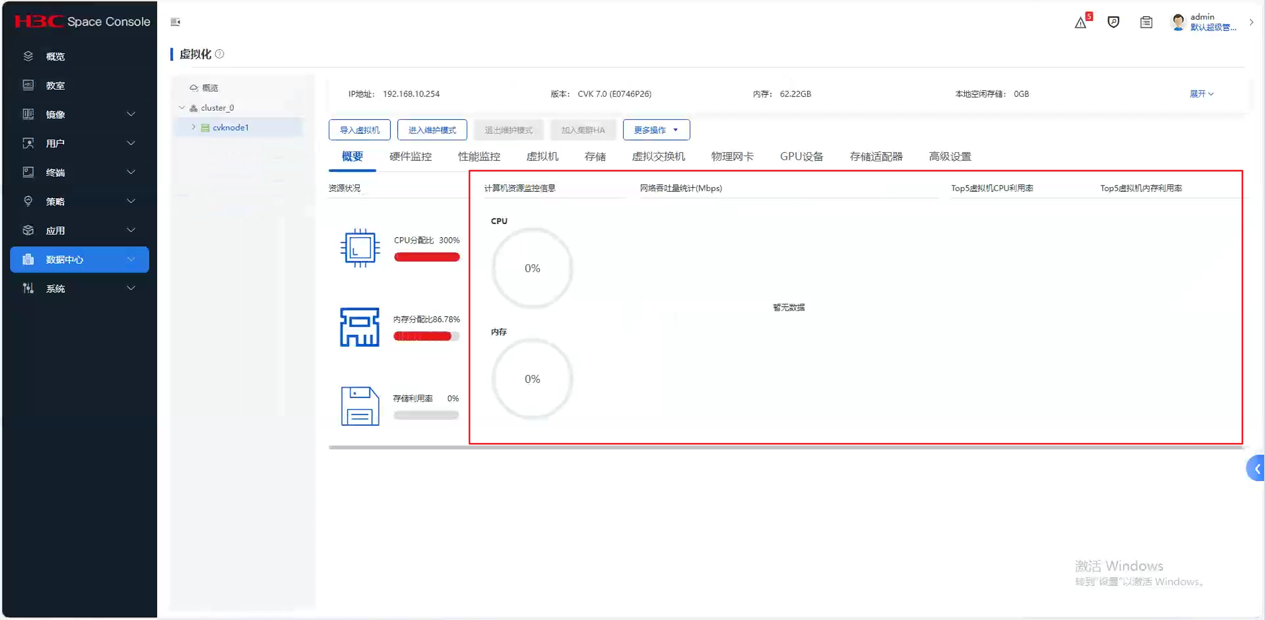Open the 教室 sidebar menu item
This screenshot has width=1265, height=620.
click(55, 85)
